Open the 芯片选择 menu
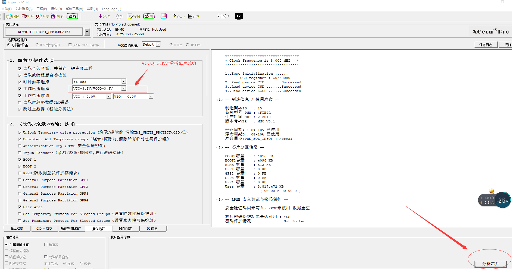 coord(24,9)
